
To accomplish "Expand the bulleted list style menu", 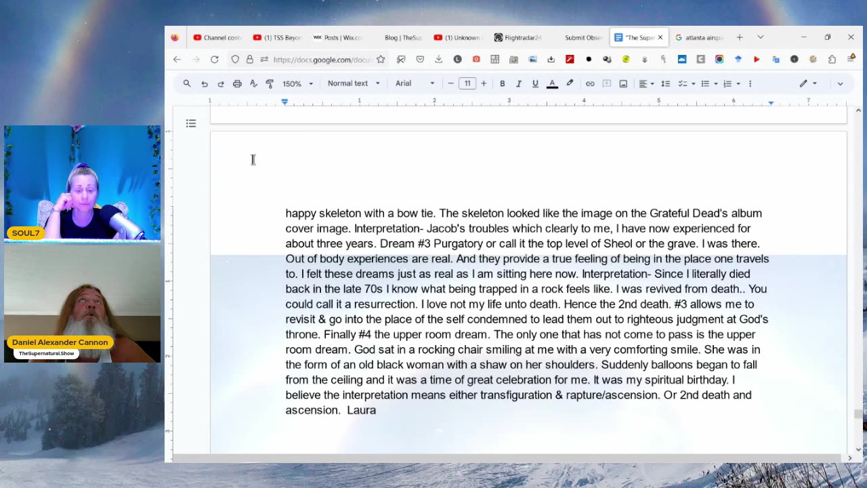I will coord(716,83).
